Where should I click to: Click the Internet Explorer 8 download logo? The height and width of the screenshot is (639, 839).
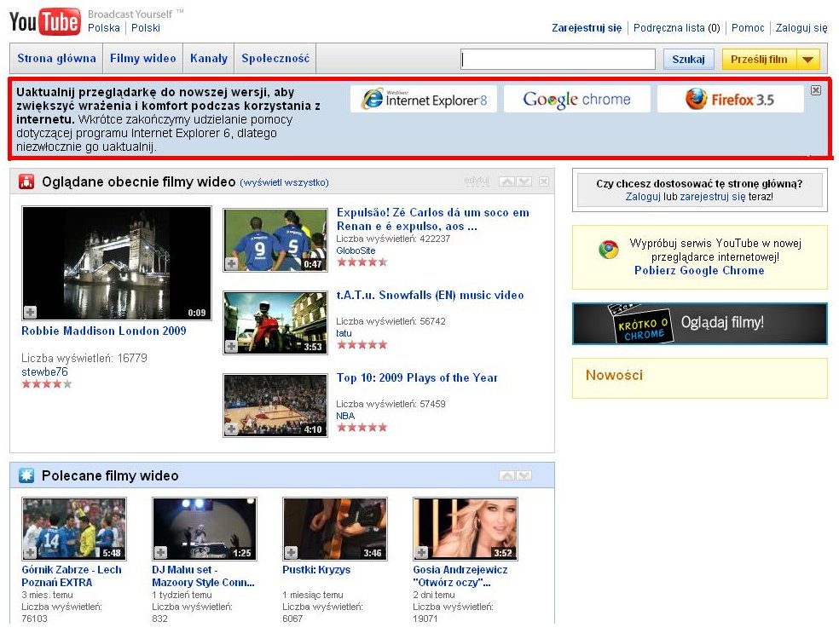424,99
